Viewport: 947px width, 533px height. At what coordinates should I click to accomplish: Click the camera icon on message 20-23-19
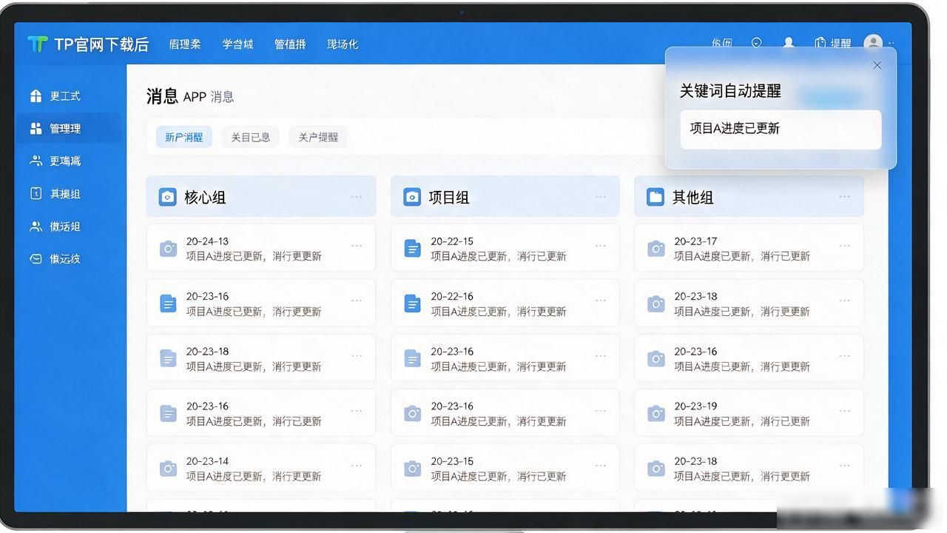[x=656, y=414]
